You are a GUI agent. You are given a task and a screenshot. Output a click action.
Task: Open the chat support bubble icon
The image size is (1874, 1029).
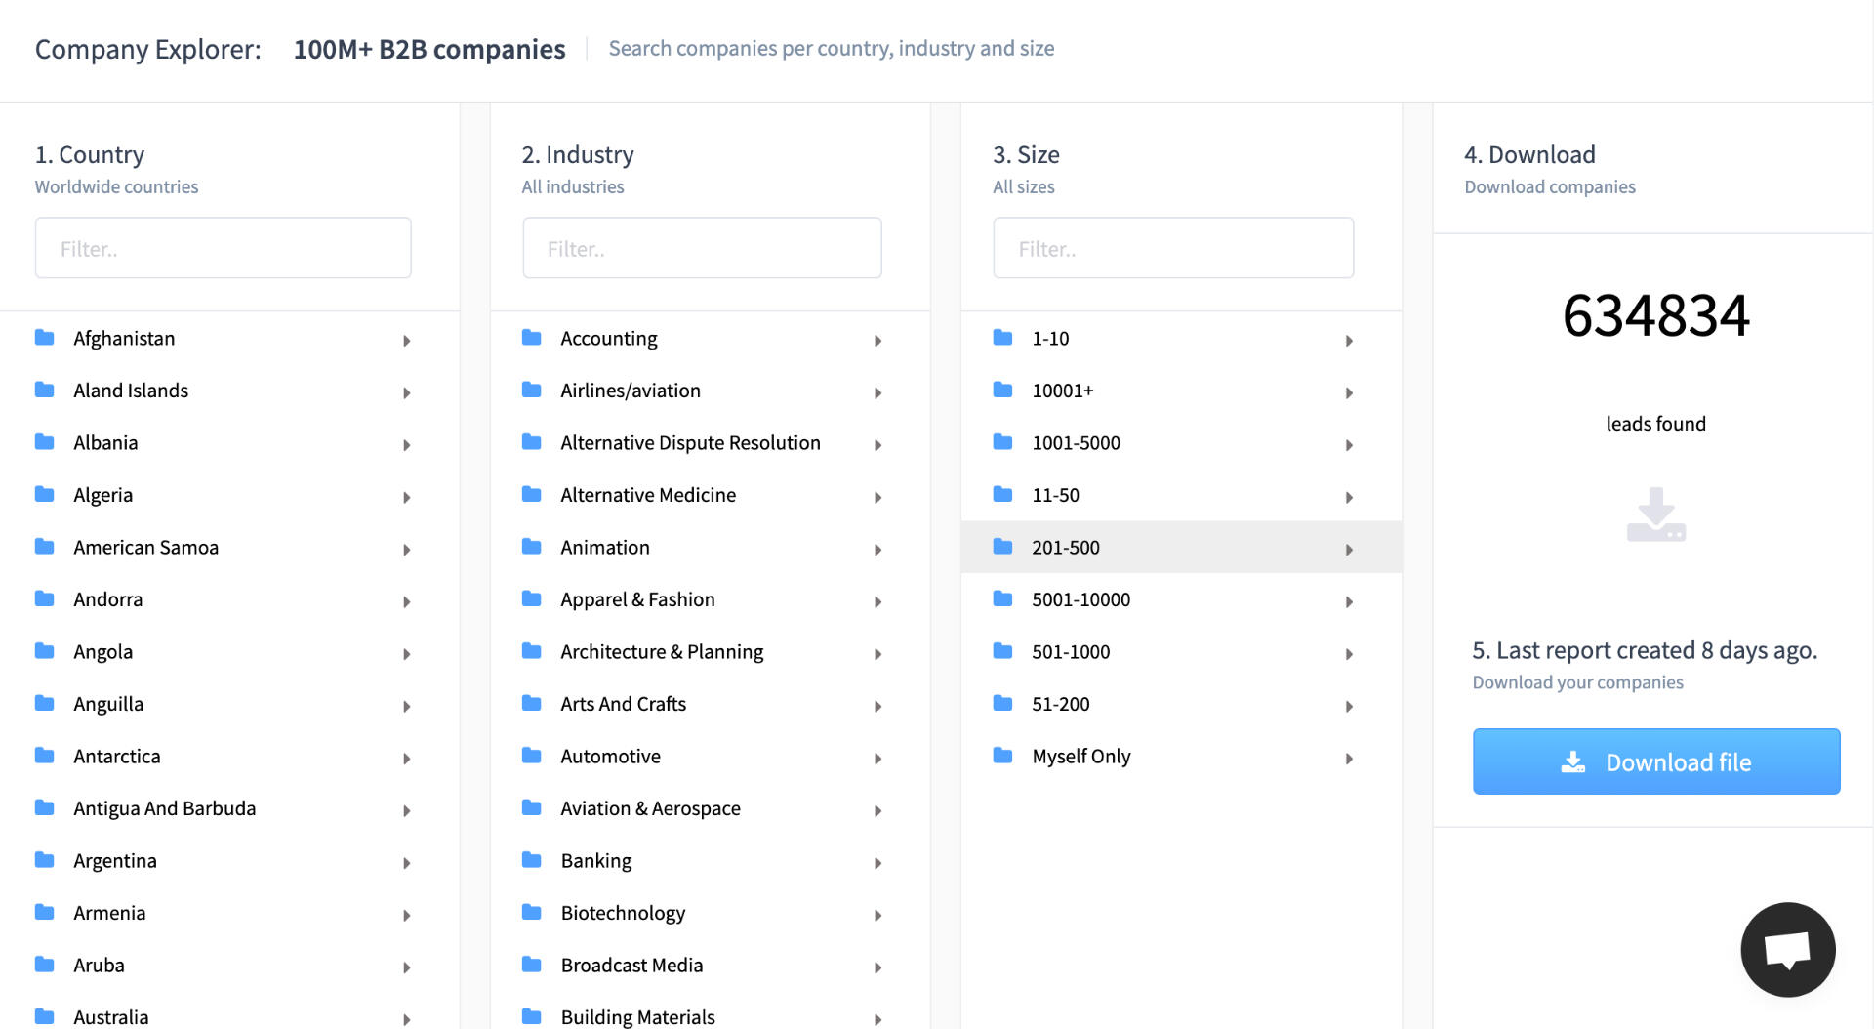point(1787,949)
